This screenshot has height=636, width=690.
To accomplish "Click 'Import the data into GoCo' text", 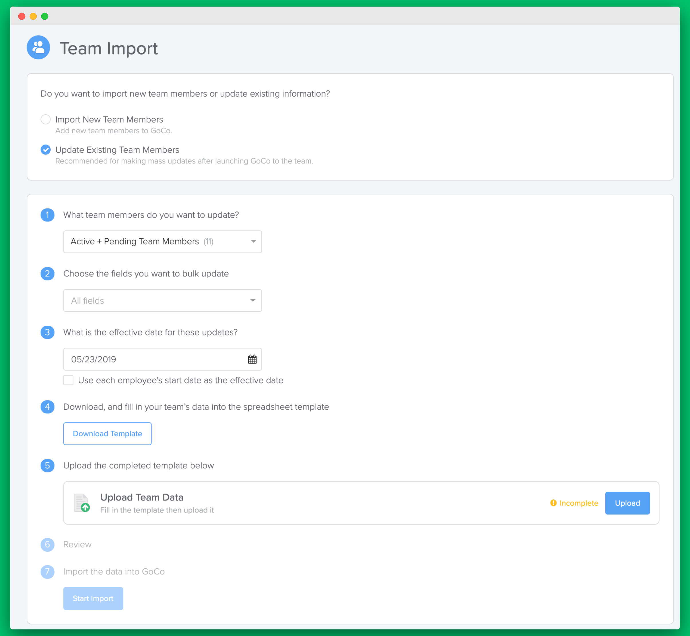I will tap(114, 572).
